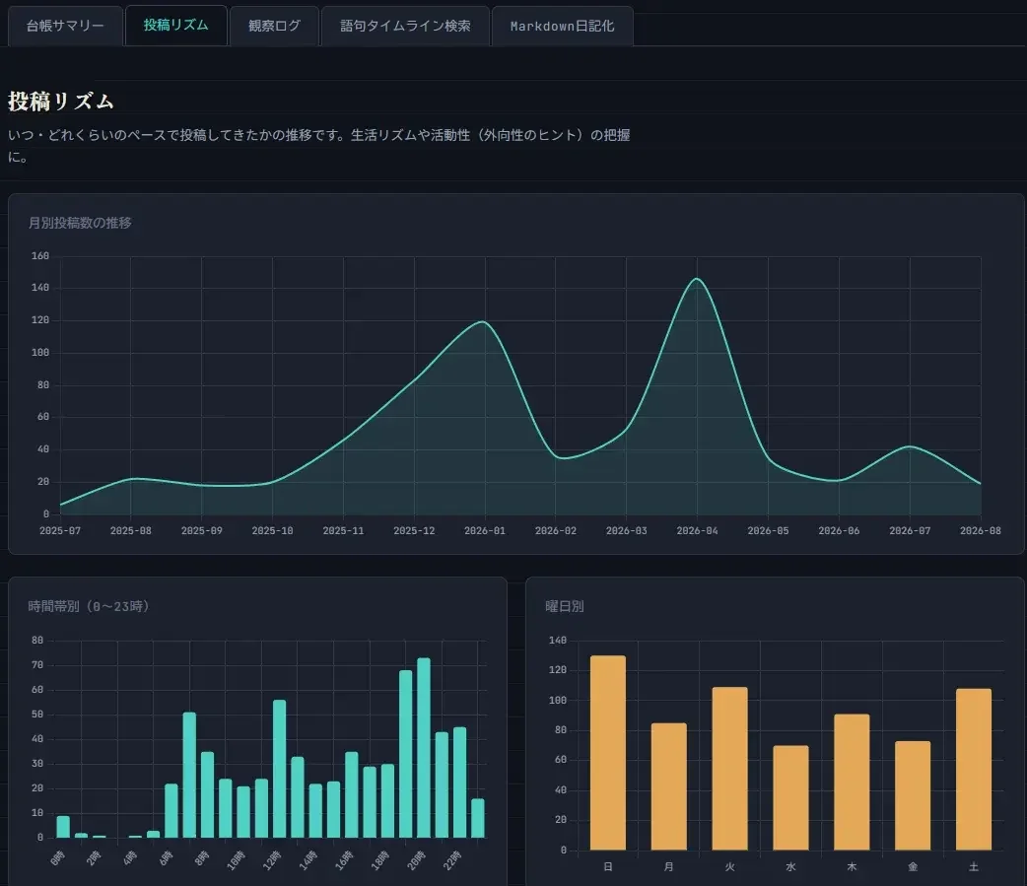
Task: Click the 日 bar in weekday chart
Action: click(x=608, y=753)
